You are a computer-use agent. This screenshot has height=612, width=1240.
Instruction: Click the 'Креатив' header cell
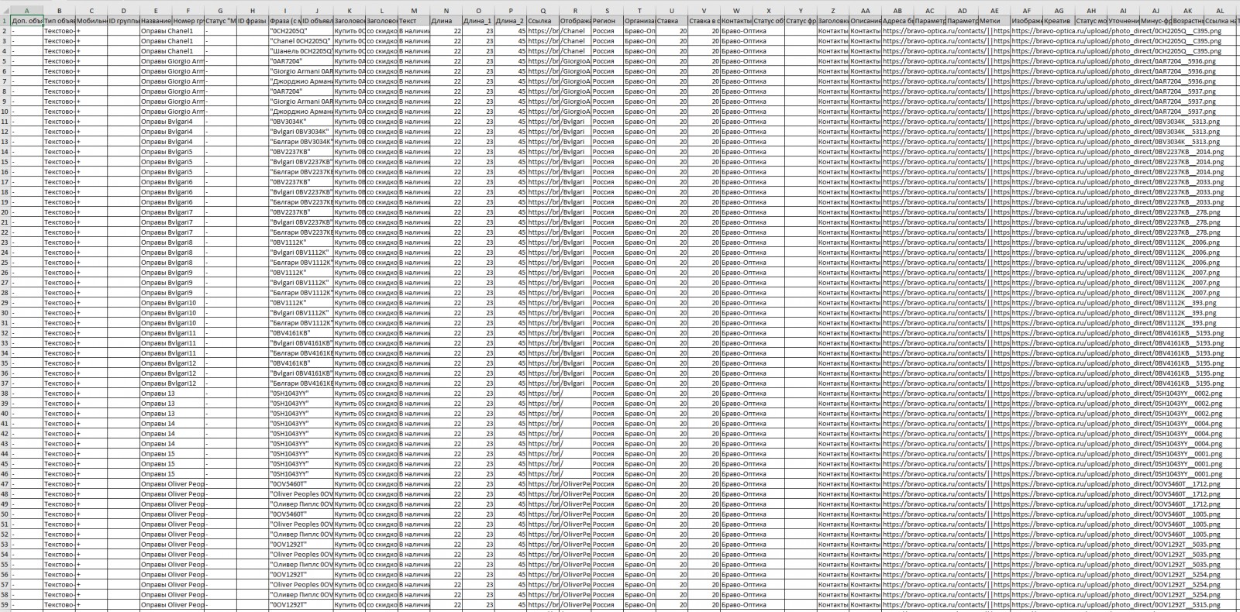click(x=1059, y=21)
